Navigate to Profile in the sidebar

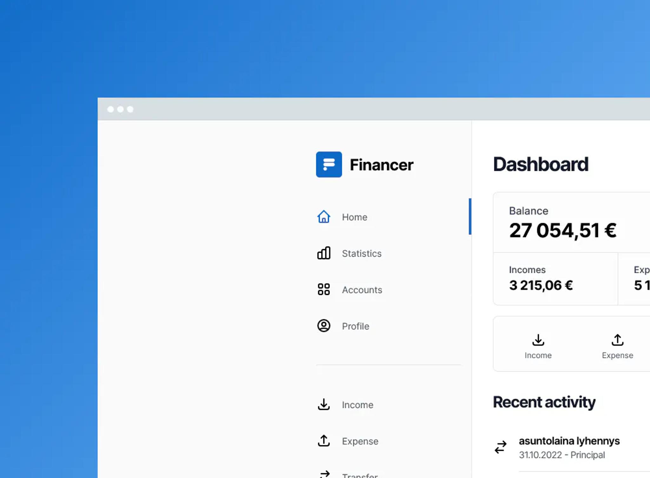(355, 326)
